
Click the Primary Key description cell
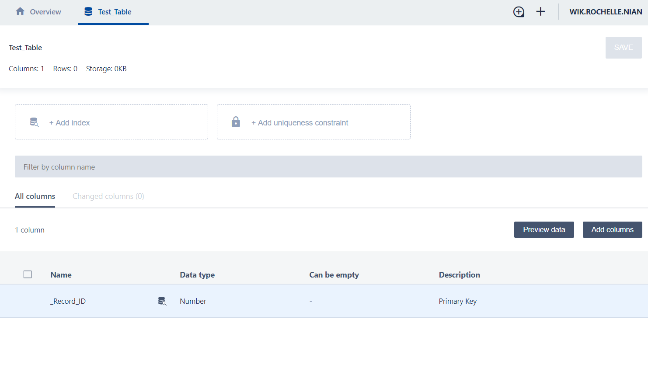(458, 301)
